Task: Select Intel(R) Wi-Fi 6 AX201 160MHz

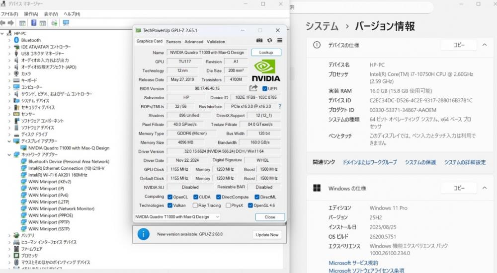Action: click(58, 175)
